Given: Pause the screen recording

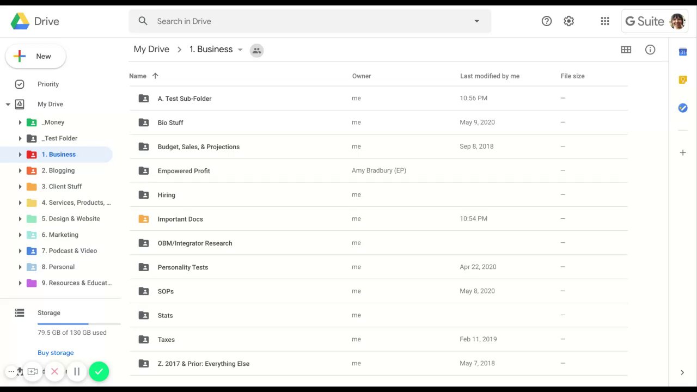Looking at the screenshot, I should (x=77, y=371).
